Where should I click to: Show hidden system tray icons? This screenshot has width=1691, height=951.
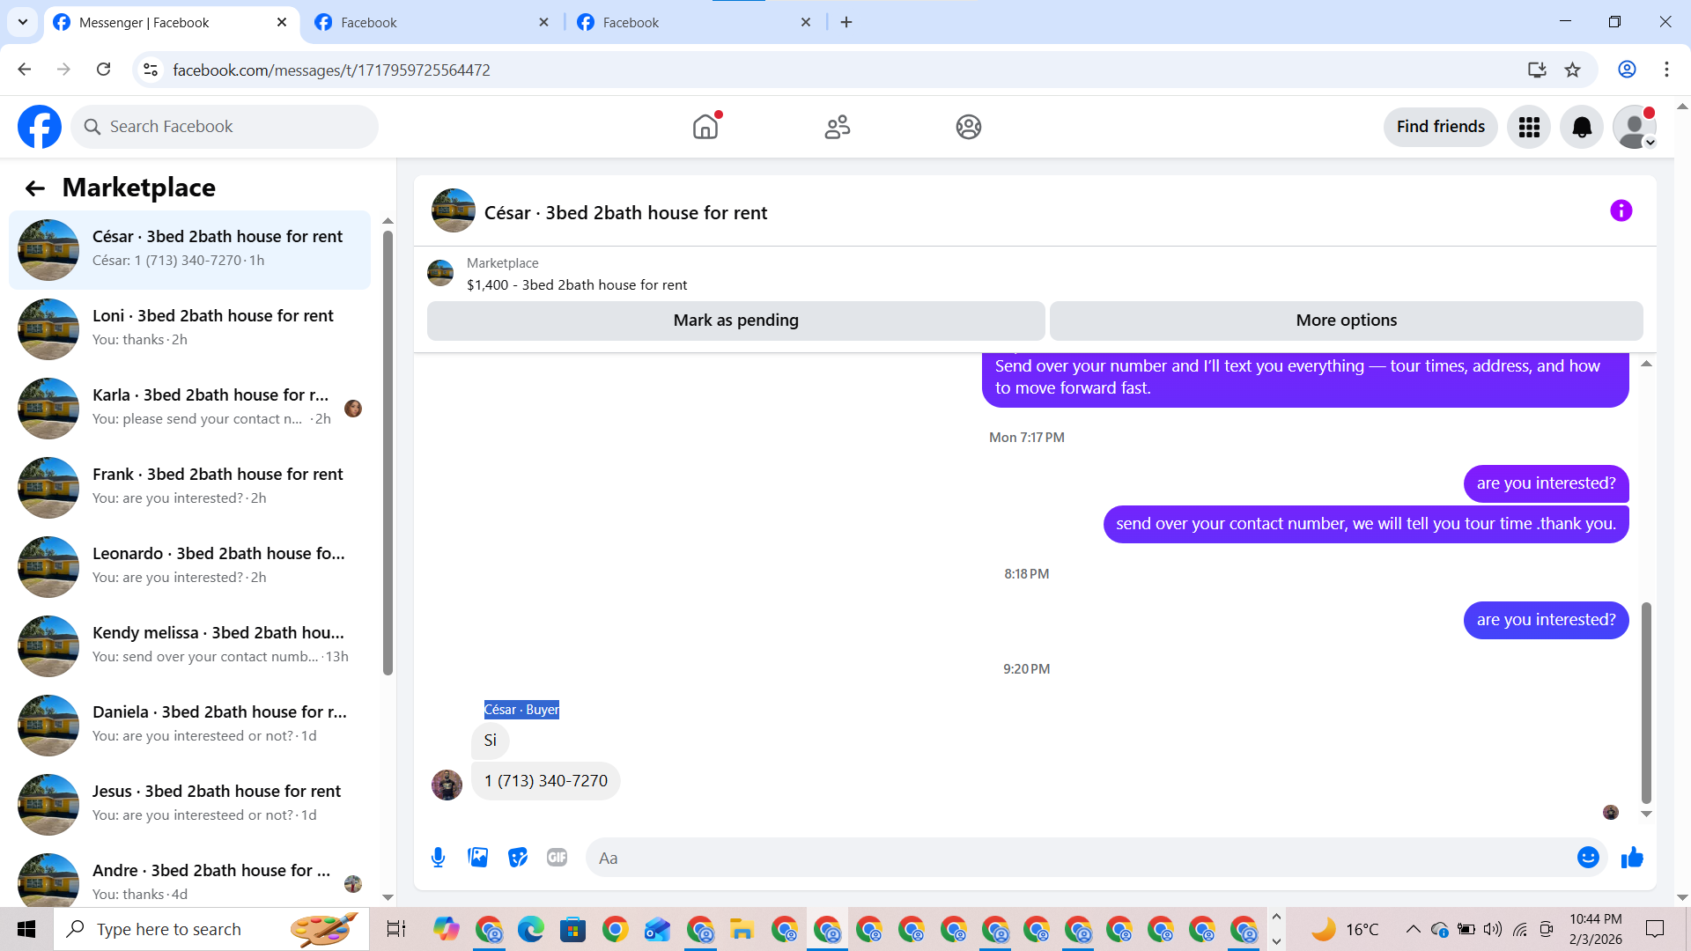click(x=1412, y=929)
